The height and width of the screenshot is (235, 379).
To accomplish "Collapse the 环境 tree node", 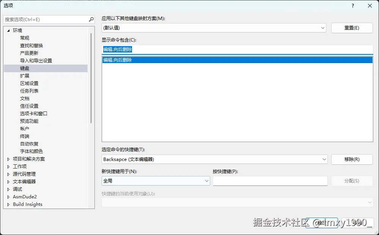I will [x=8, y=31].
